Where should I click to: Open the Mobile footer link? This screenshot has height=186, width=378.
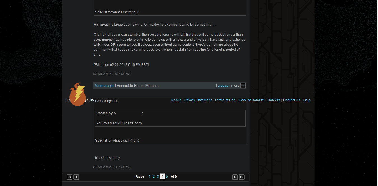(x=176, y=100)
